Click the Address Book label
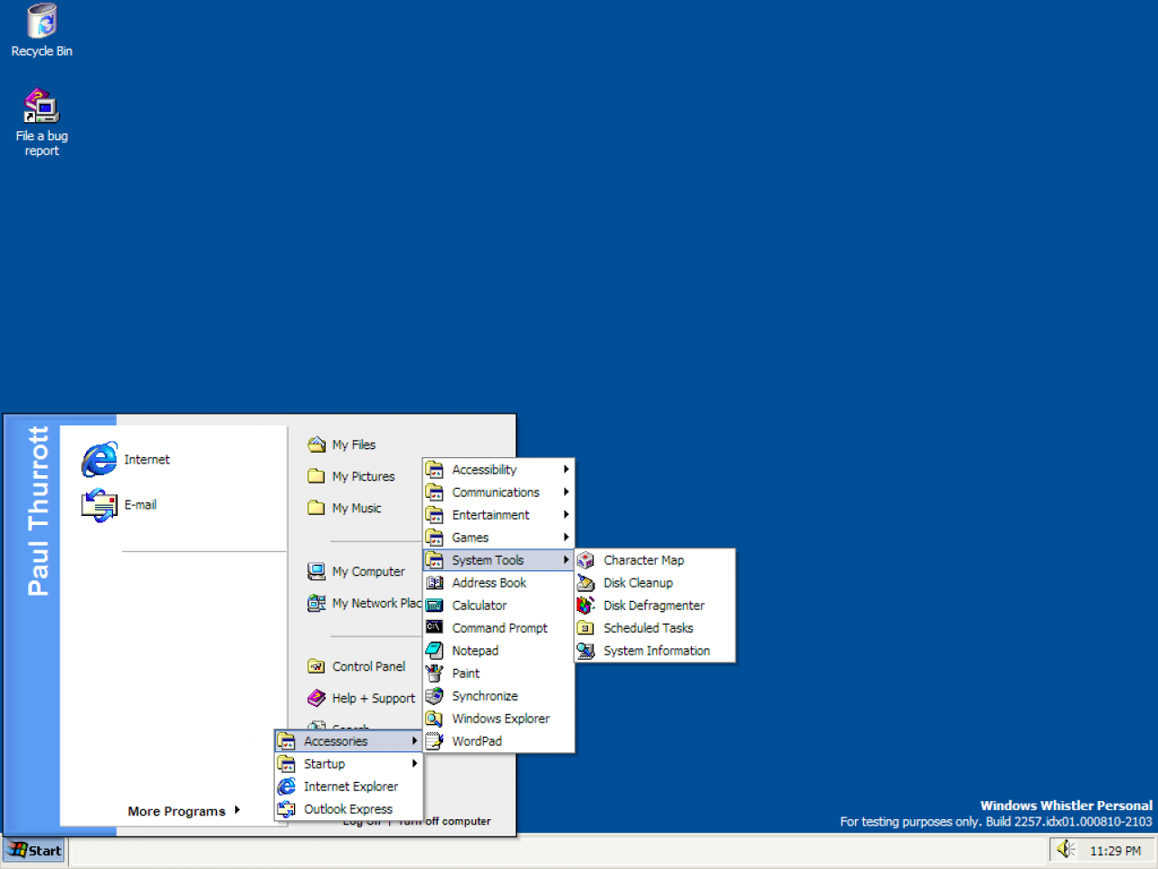 coord(489,583)
